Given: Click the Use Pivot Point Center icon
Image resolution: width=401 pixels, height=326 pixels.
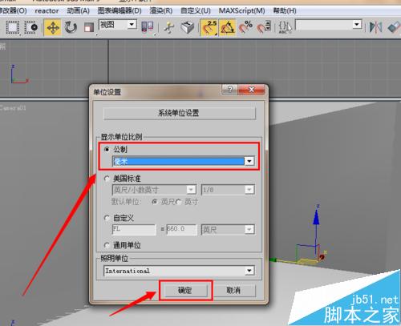Looking at the screenshot, I should point(148,27).
